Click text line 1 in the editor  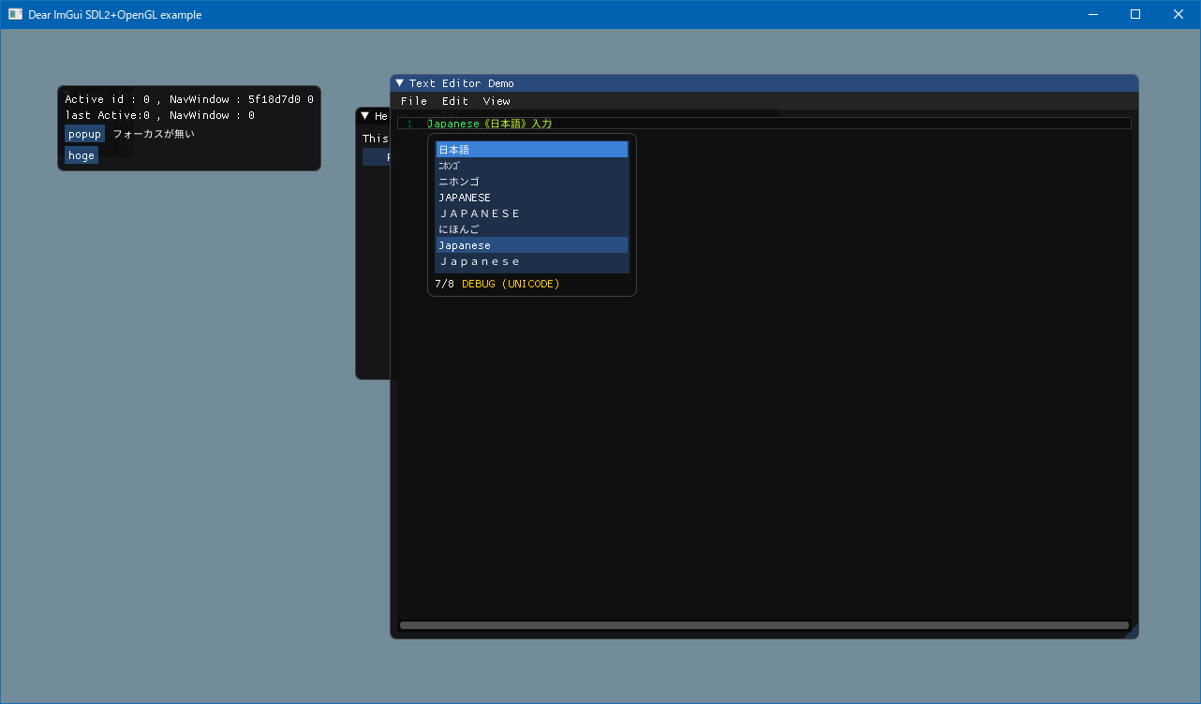764,124
